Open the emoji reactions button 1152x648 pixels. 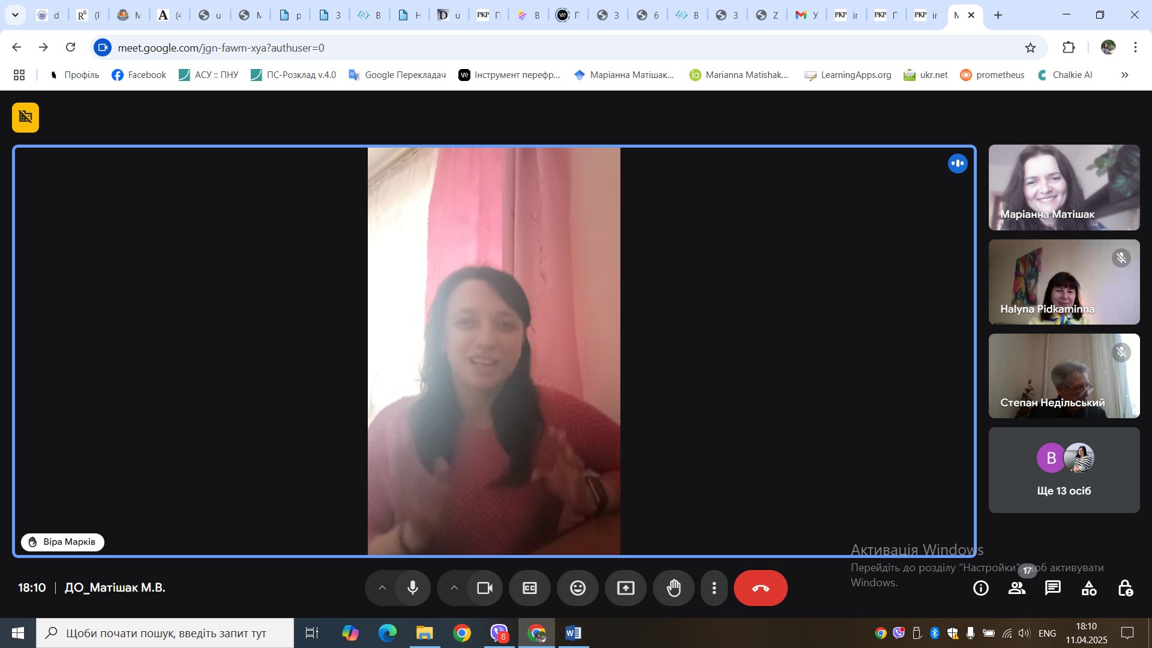pos(577,588)
